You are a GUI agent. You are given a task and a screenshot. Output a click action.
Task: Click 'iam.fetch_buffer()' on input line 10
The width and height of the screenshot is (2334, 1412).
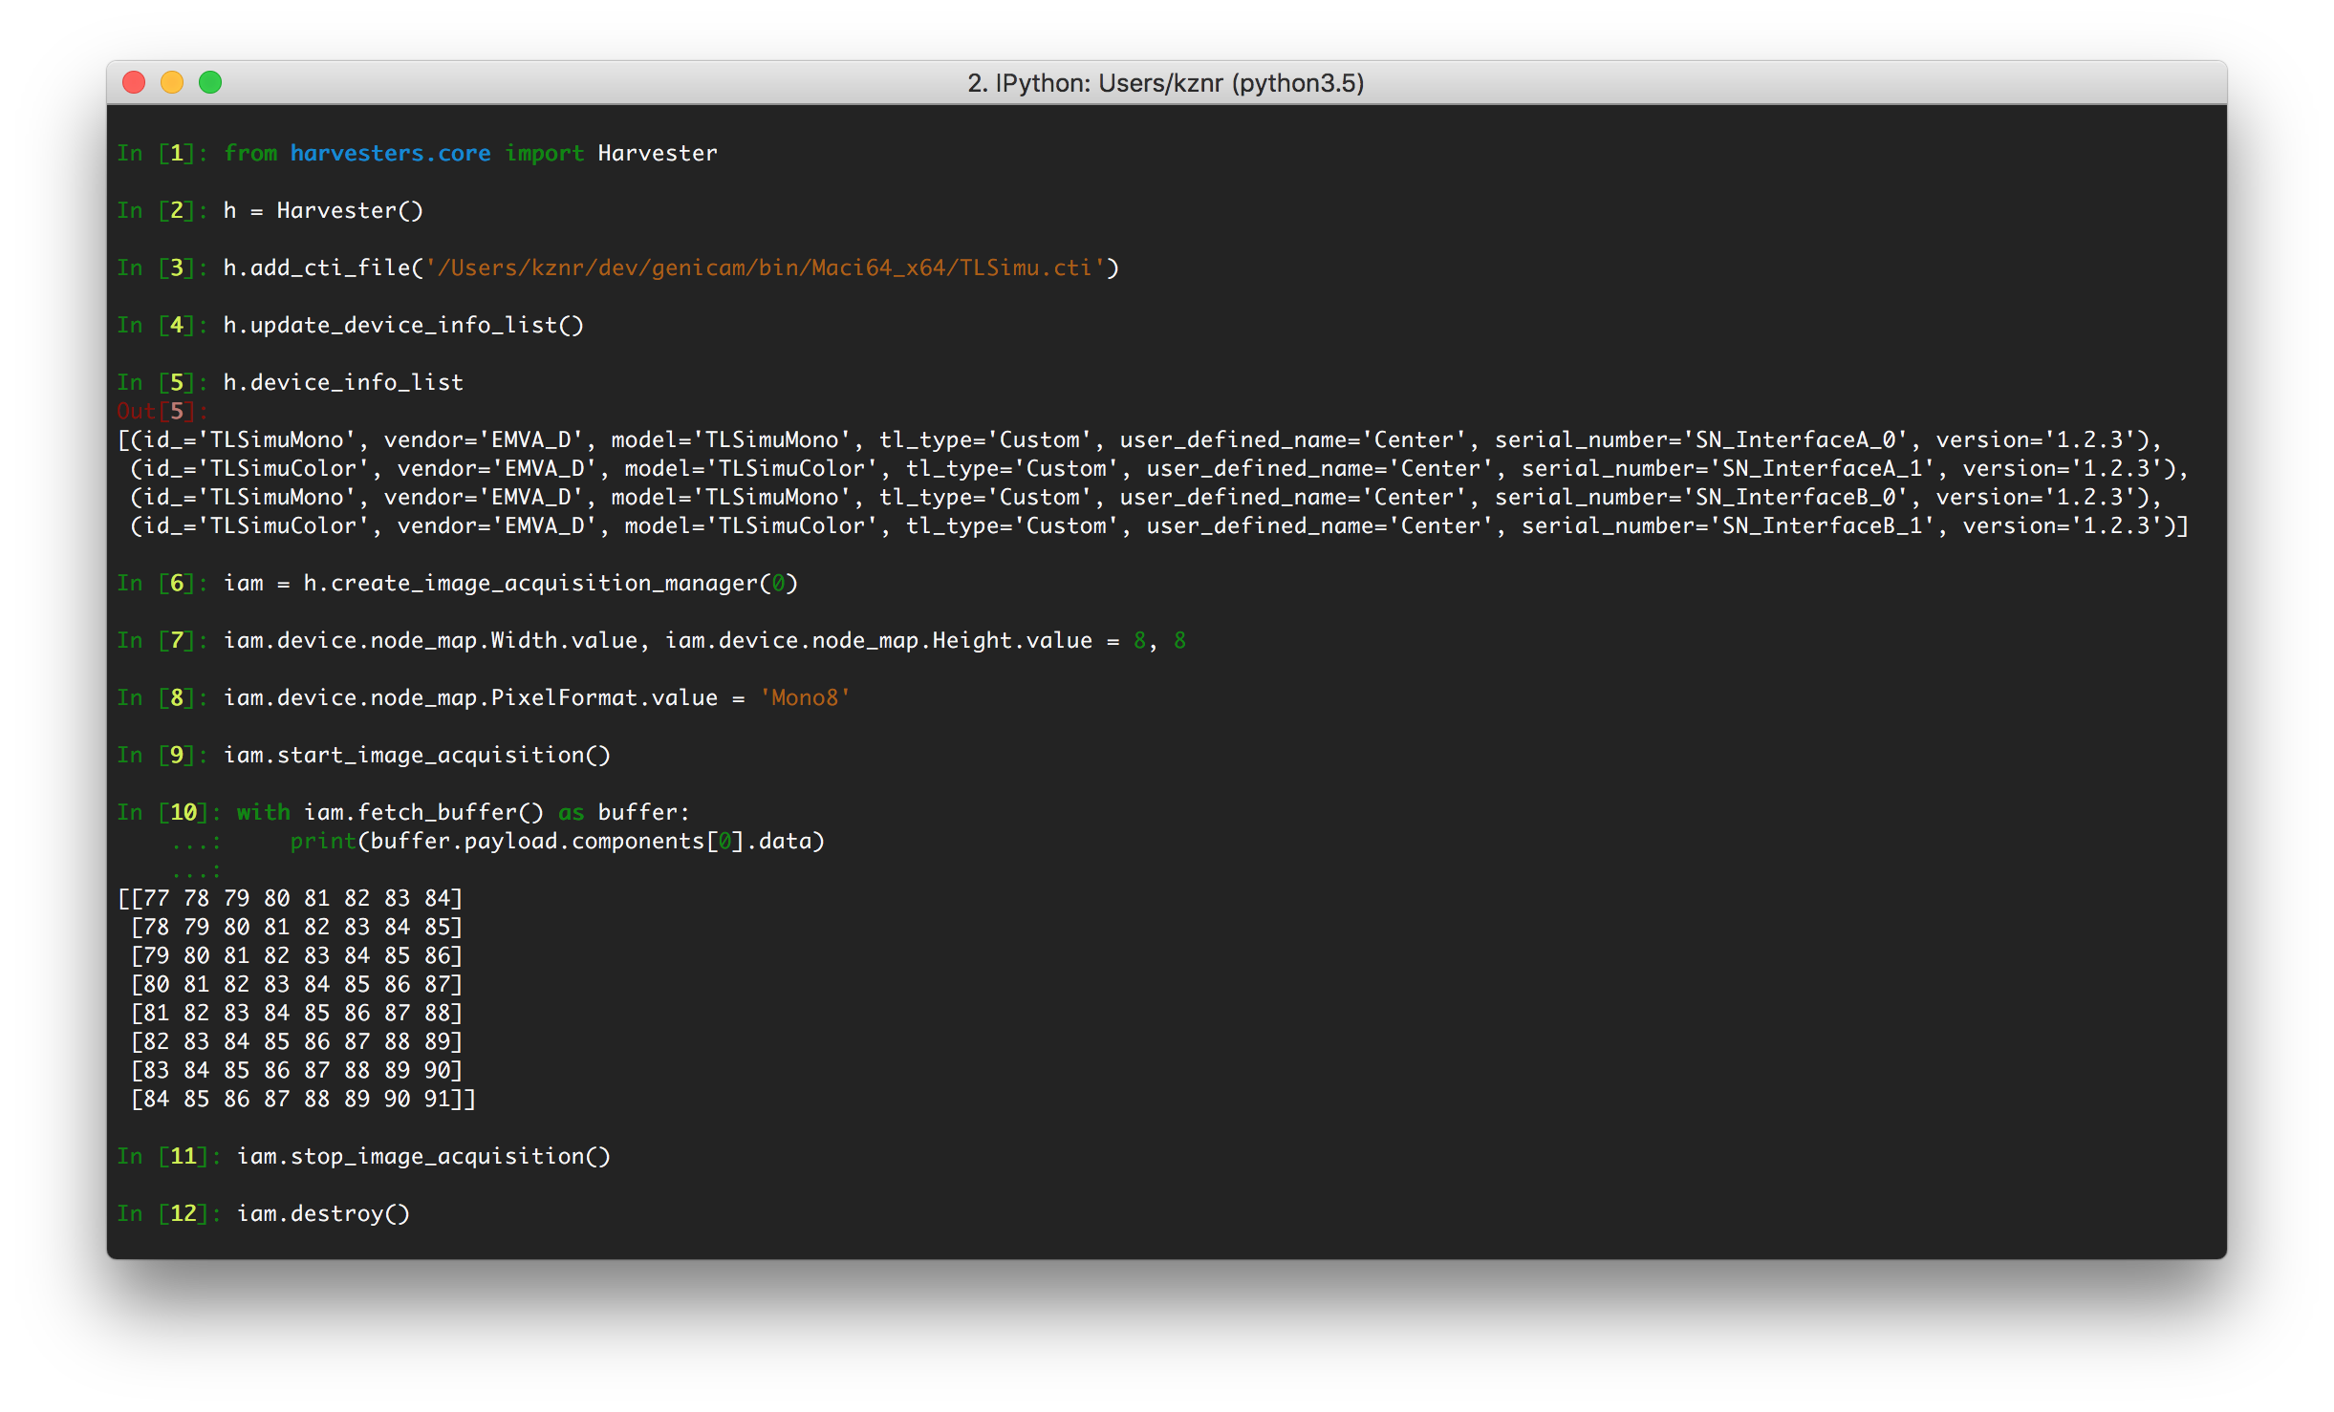click(423, 812)
